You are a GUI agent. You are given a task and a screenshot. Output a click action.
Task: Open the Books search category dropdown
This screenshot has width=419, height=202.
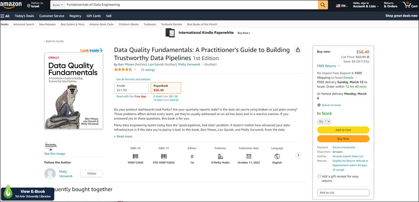click(x=58, y=5)
